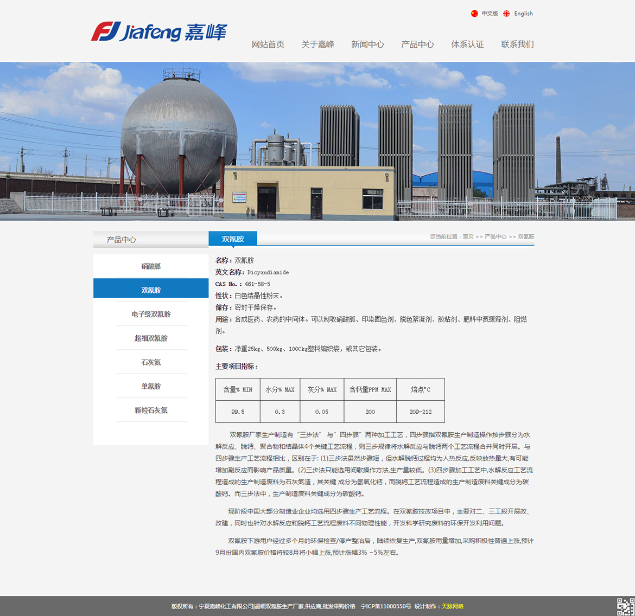The height and width of the screenshot is (616, 635).
Task: Select 电子级双氰胺 in the product sidebar
Action: (151, 315)
